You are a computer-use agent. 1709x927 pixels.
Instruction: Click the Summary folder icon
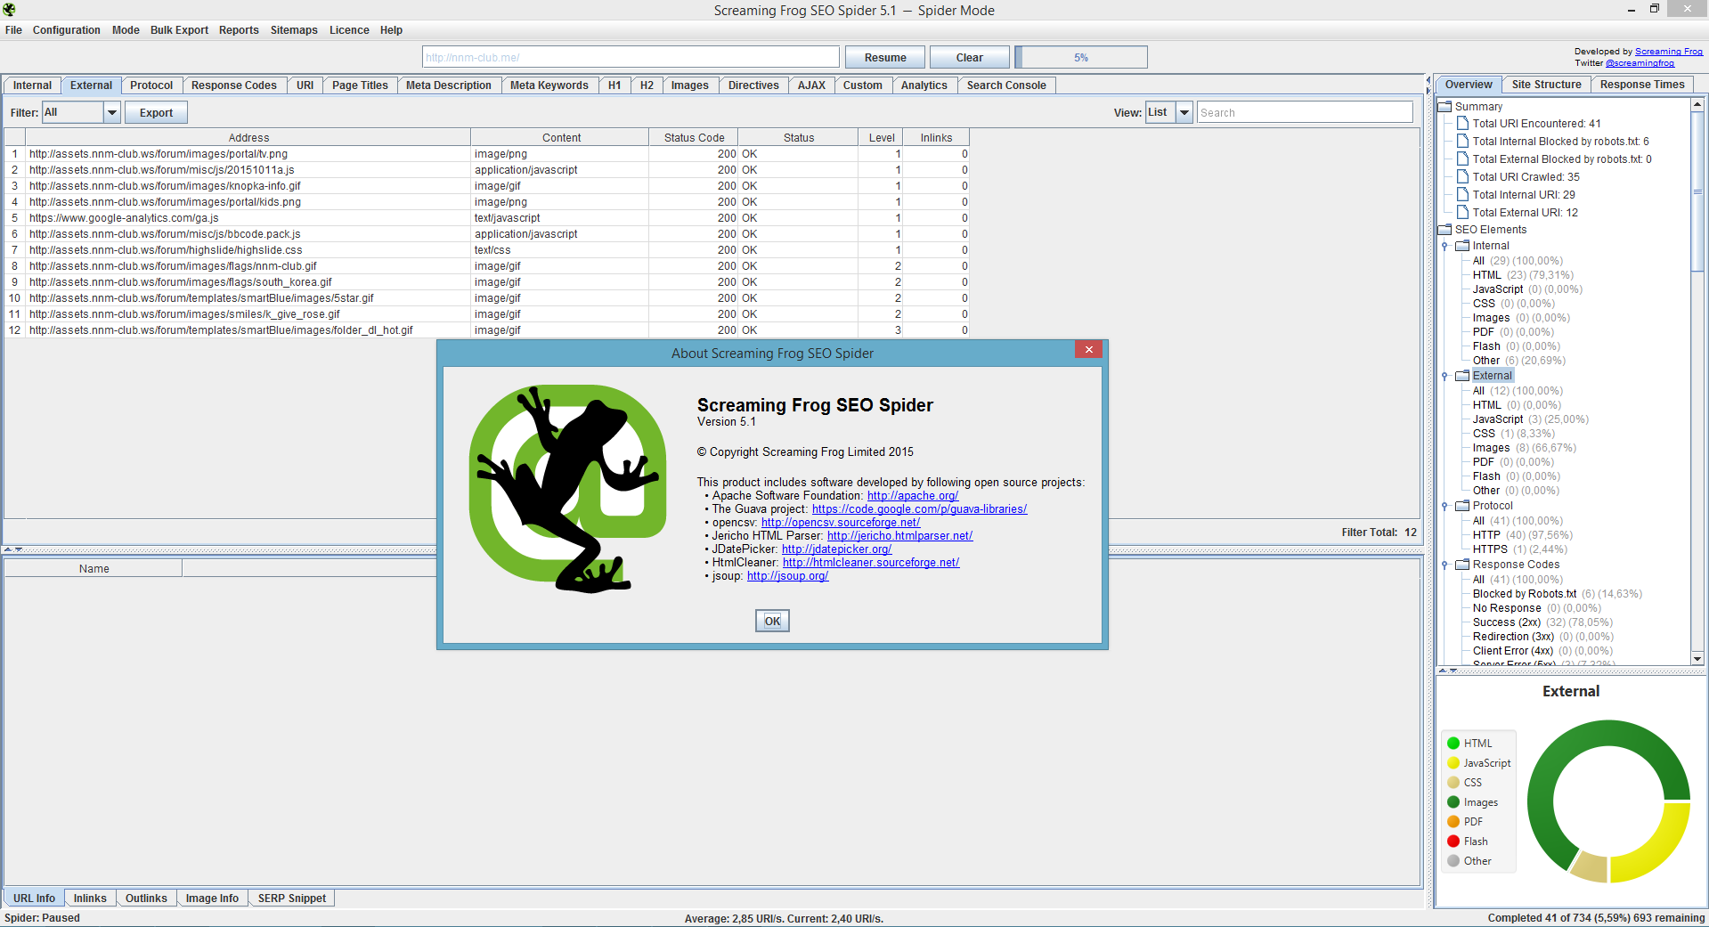pyautogui.click(x=1445, y=107)
